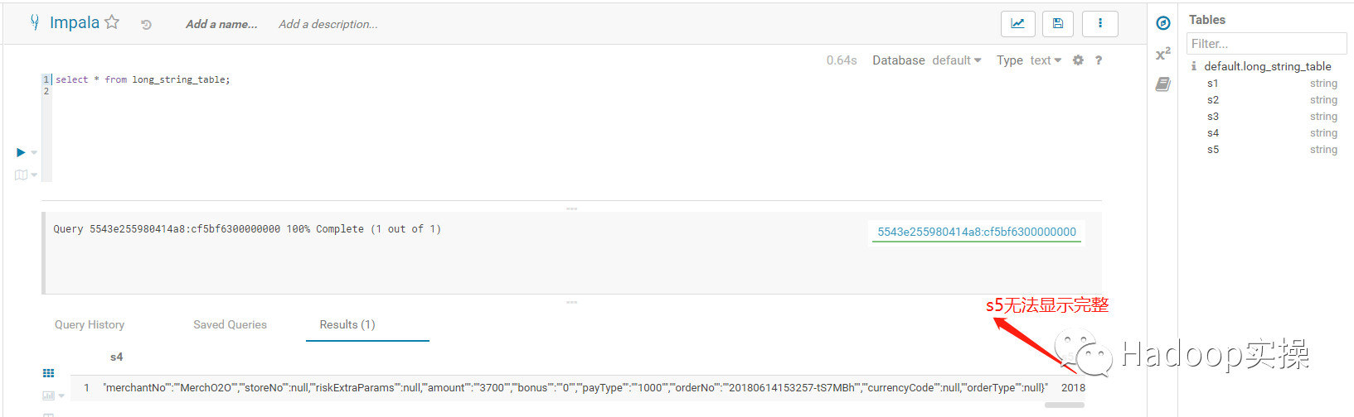
Task: Open the assist compass icon panel
Action: click(x=1163, y=23)
